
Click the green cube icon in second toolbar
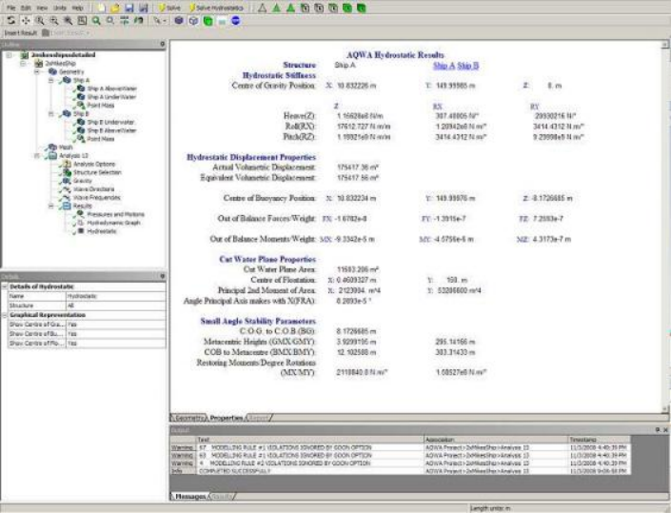point(208,21)
